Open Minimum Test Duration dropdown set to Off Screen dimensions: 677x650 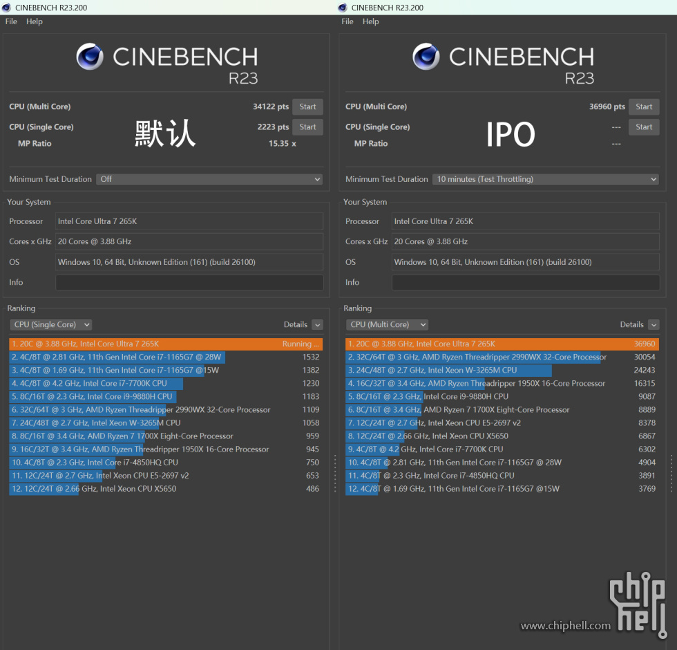pyautogui.click(x=209, y=179)
